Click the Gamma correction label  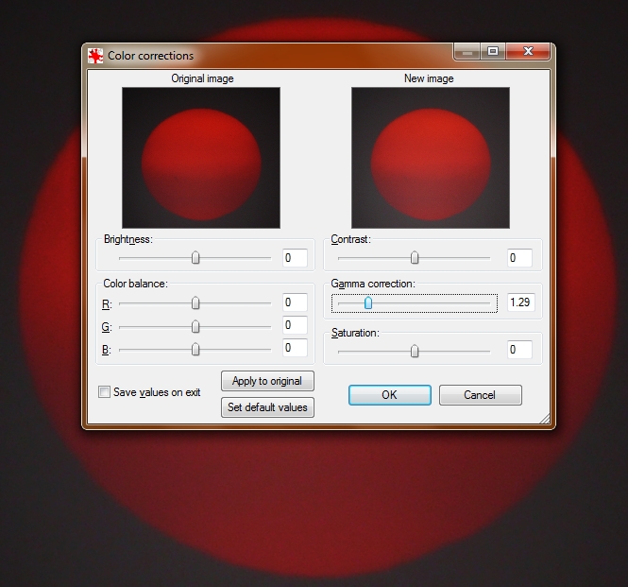click(373, 284)
